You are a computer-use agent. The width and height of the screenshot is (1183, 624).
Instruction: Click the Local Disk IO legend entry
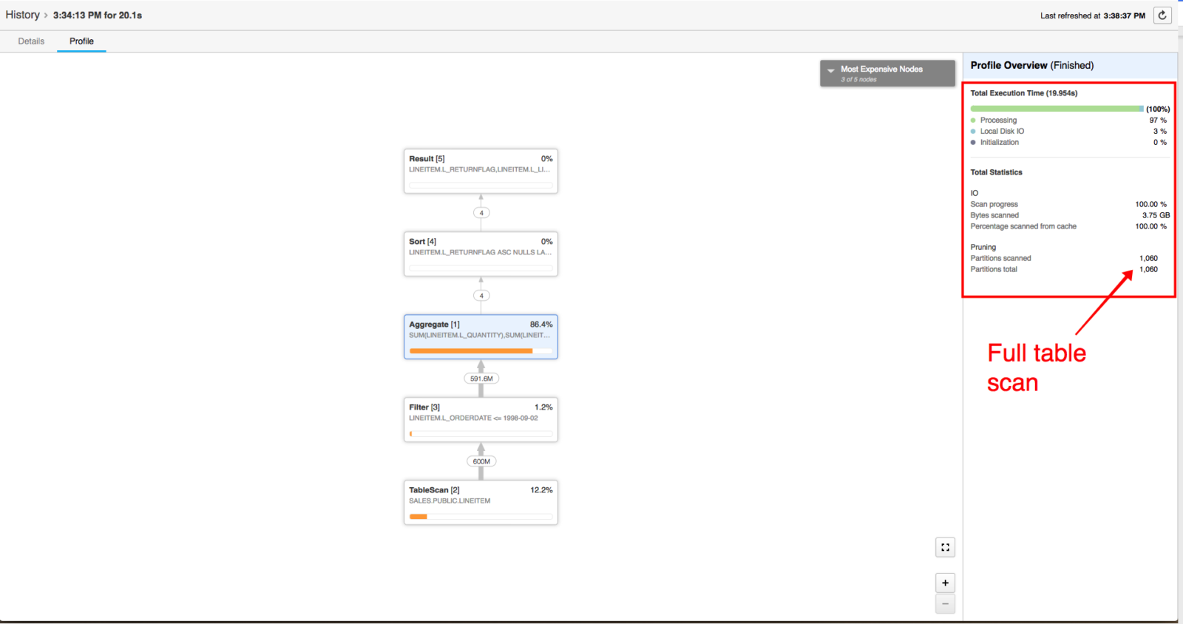click(1002, 132)
